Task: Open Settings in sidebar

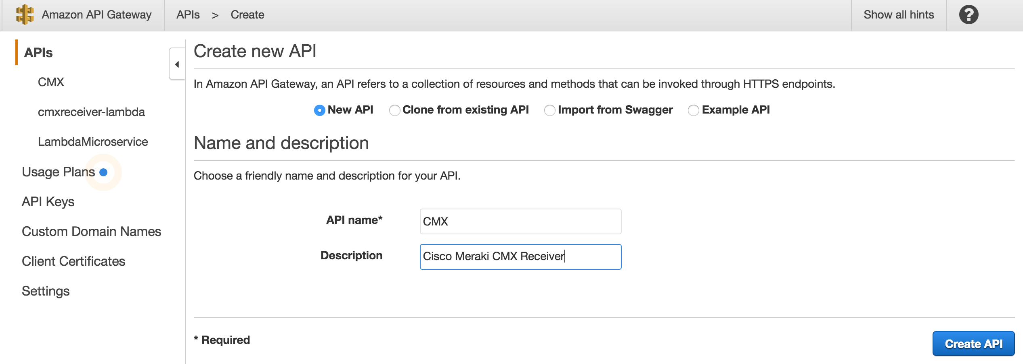Action: point(46,291)
